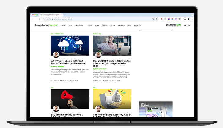Click the browser reload button
Viewport: 223px width, 128px height.
pyautogui.click(x=39, y=19)
